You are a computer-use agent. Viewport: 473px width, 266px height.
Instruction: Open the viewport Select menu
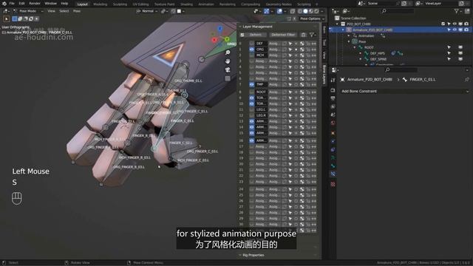click(x=64, y=11)
